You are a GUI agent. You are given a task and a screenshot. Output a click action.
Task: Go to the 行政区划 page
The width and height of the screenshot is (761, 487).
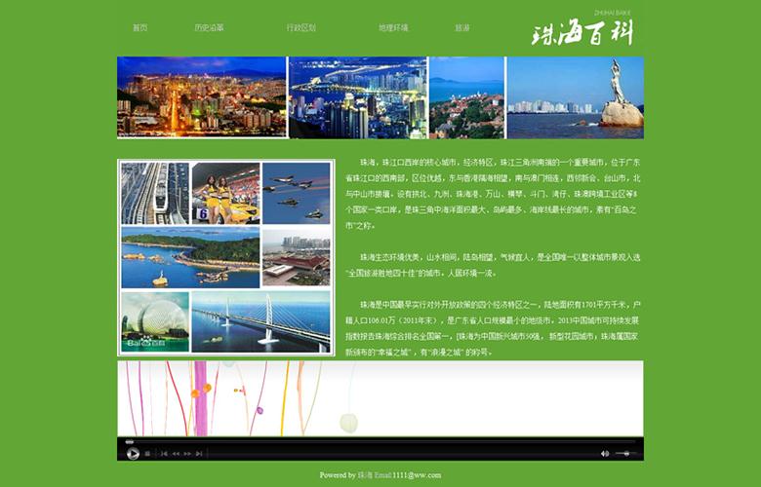(x=300, y=28)
